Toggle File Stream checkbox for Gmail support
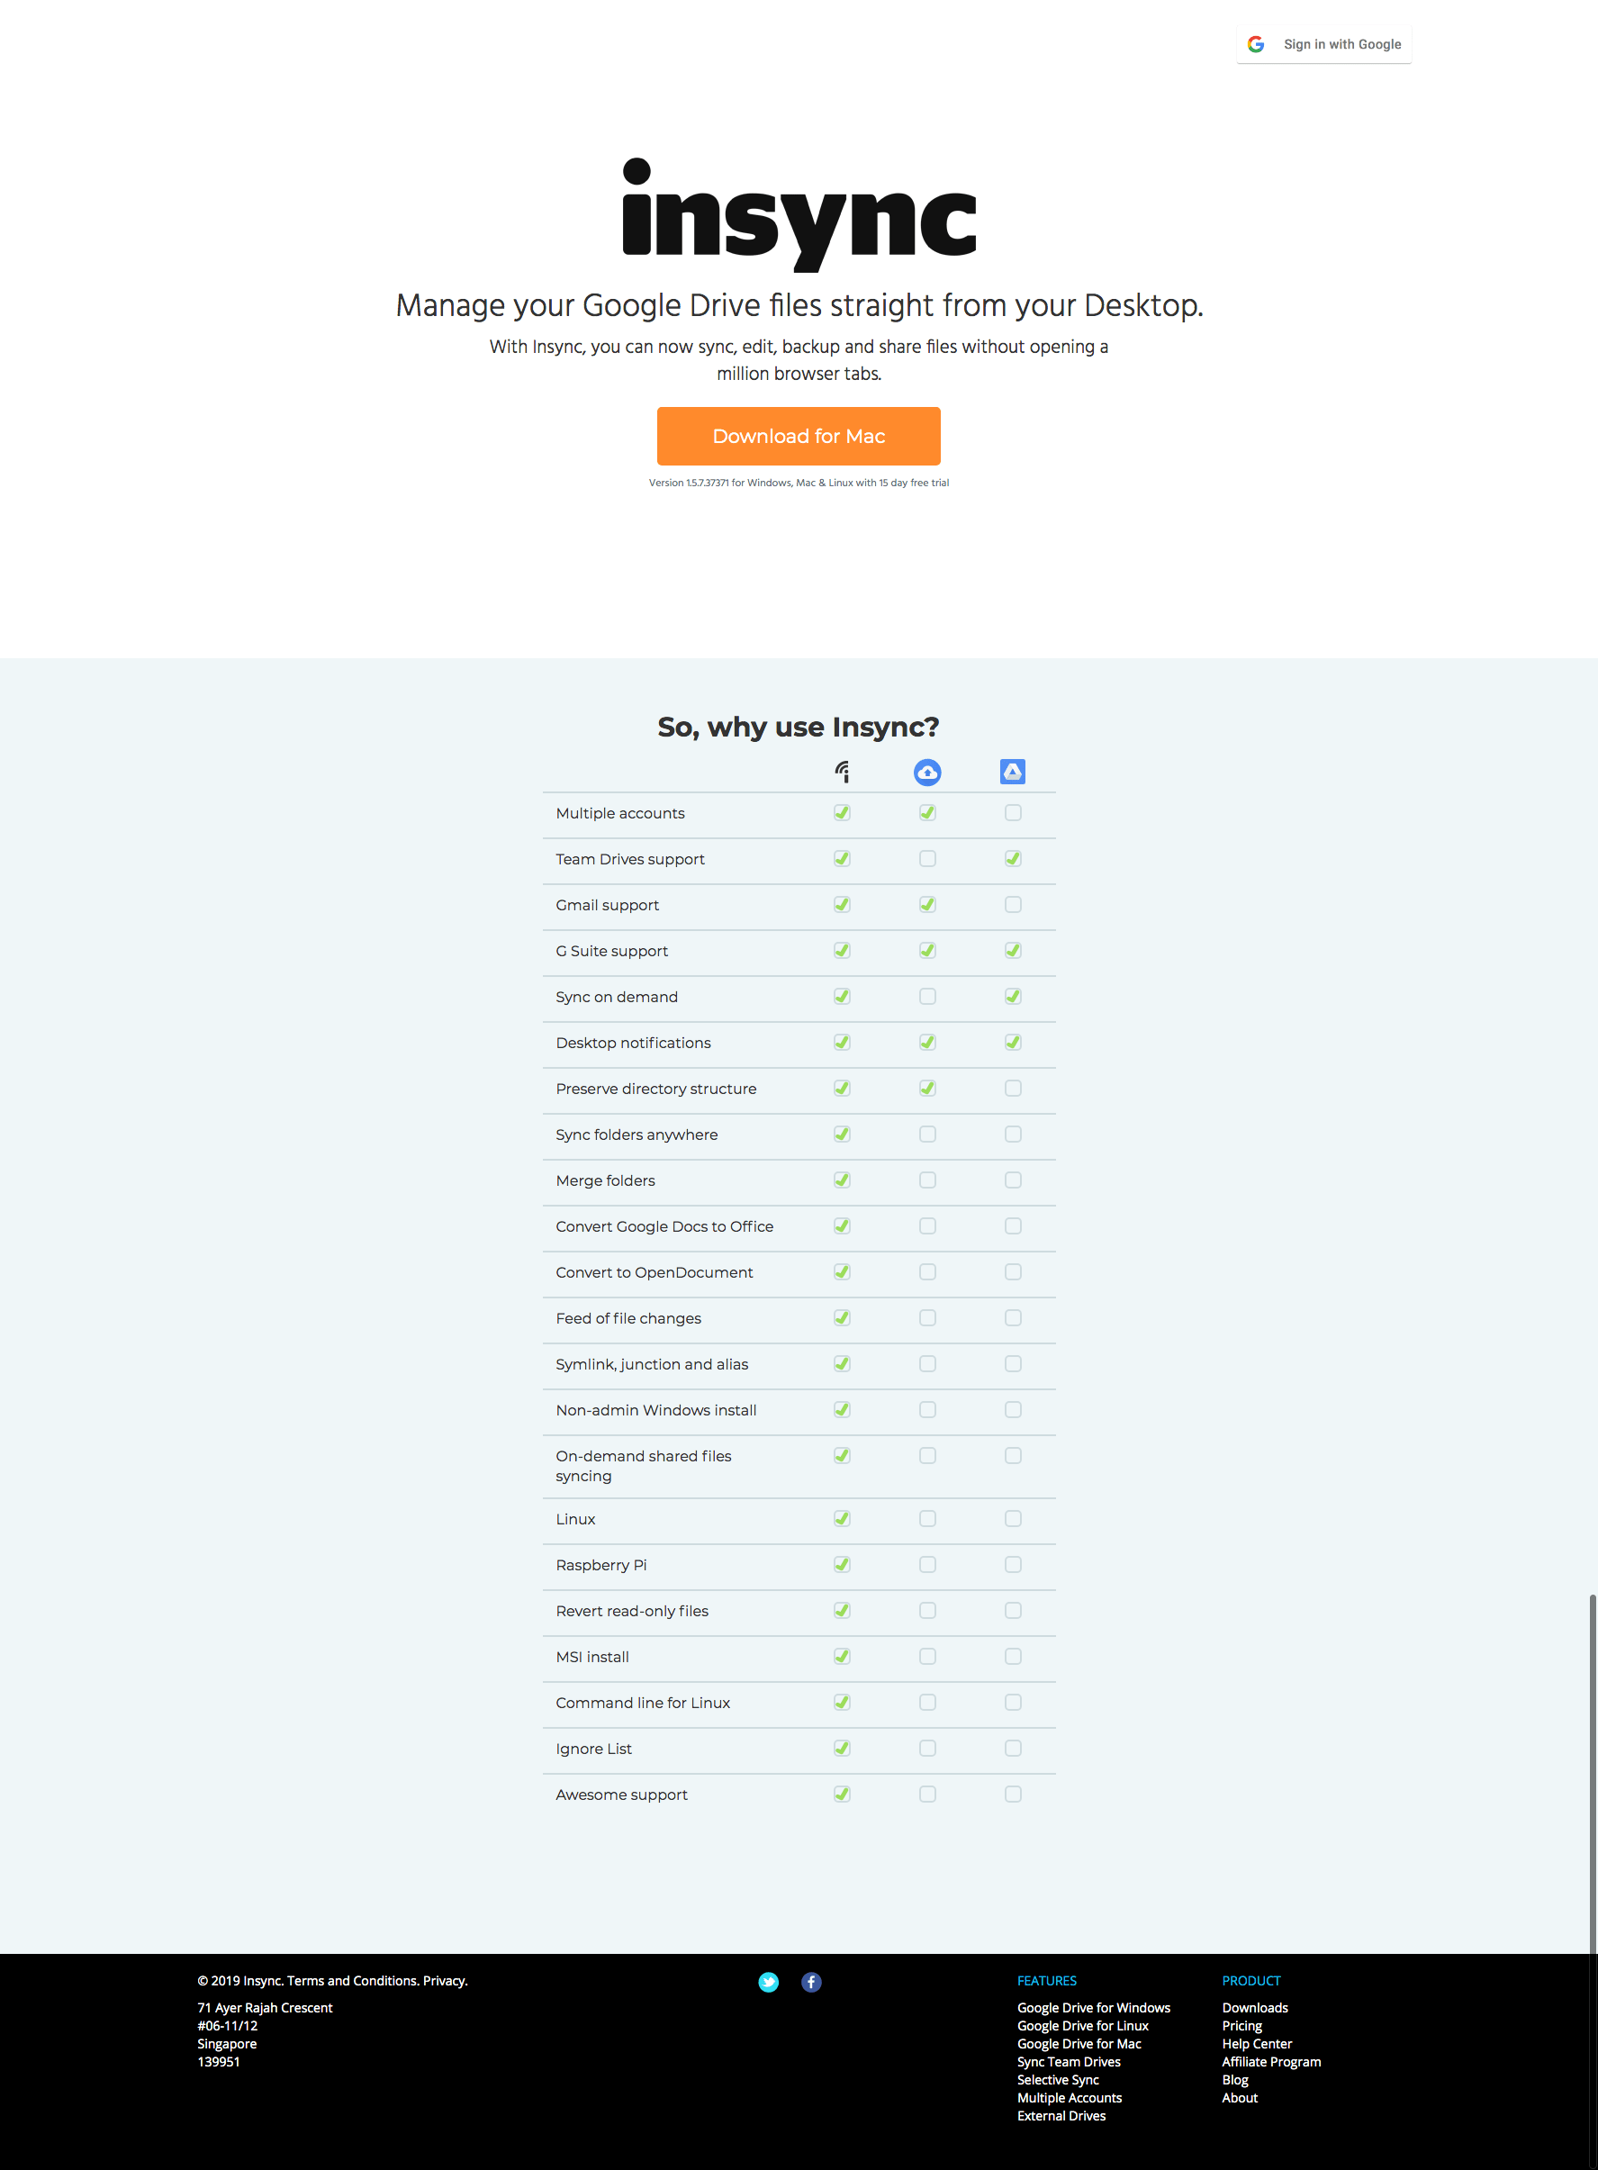Image resolution: width=1598 pixels, height=2170 pixels. point(1012,905)
